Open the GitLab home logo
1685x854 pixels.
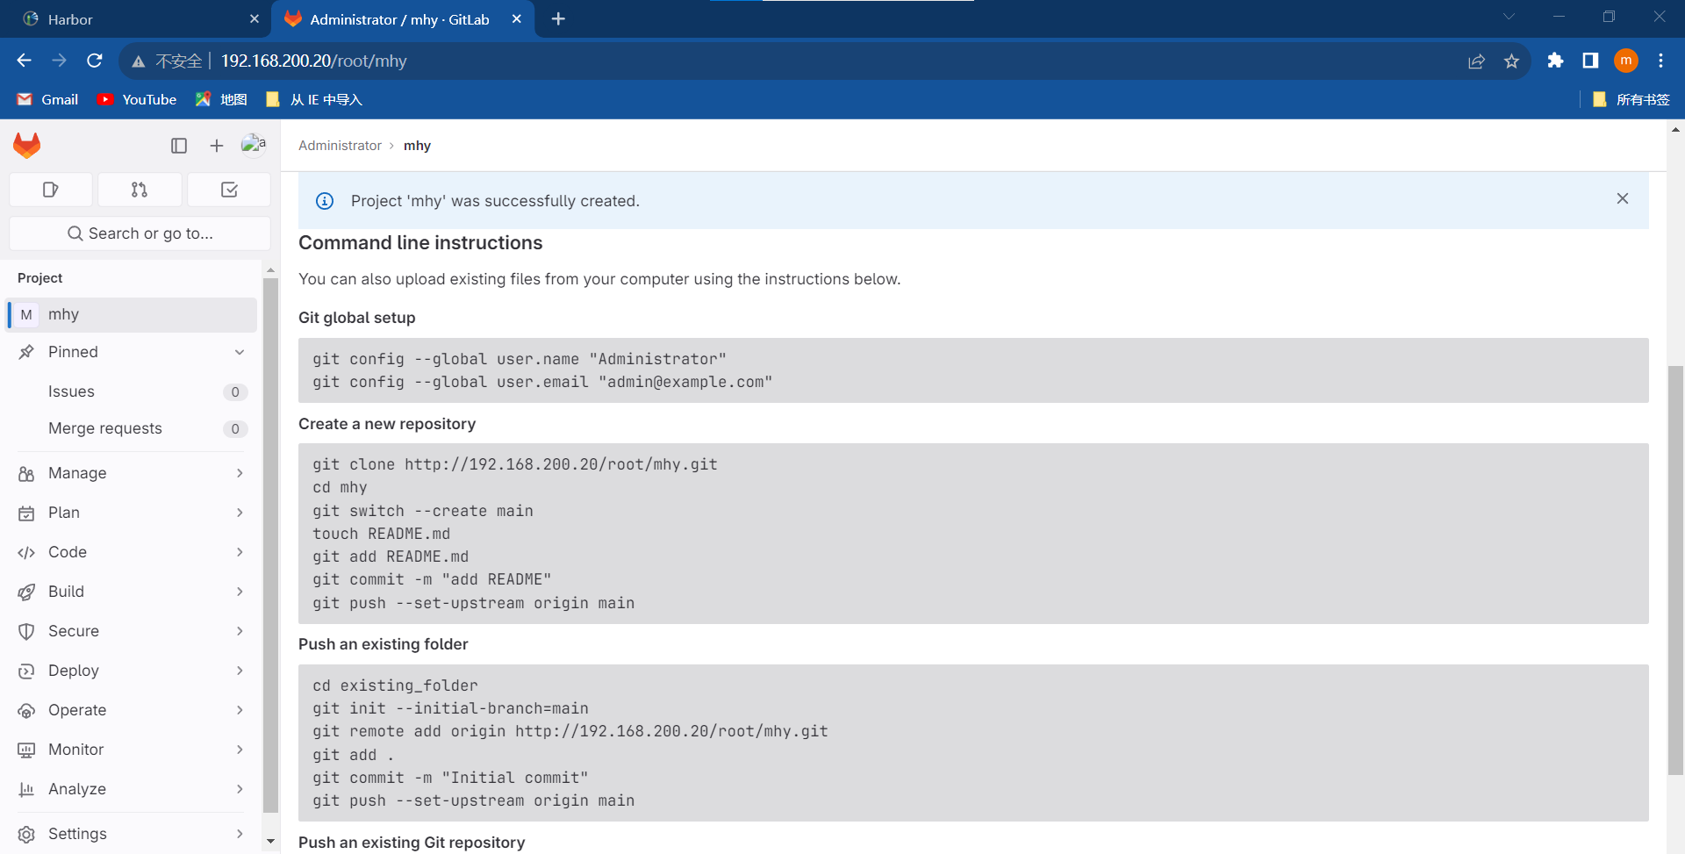(x=26, y=145)
